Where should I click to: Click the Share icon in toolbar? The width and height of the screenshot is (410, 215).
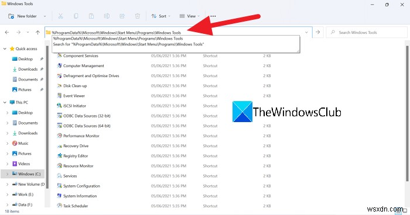pyautogui.click(x=122, y=16)
